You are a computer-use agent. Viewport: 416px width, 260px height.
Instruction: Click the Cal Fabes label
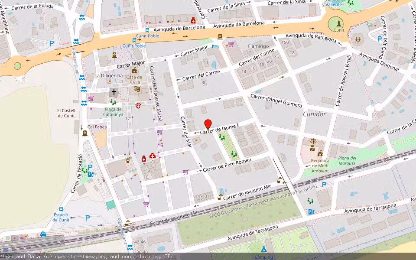[97, 127]
